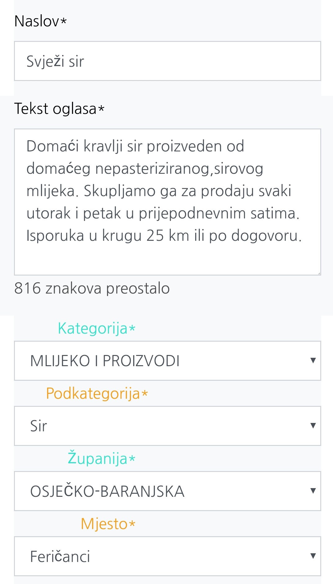
Task: Click the arrow icon of Podkategorija dropdown
Action: pyautogui.click(x=313, y=425)
